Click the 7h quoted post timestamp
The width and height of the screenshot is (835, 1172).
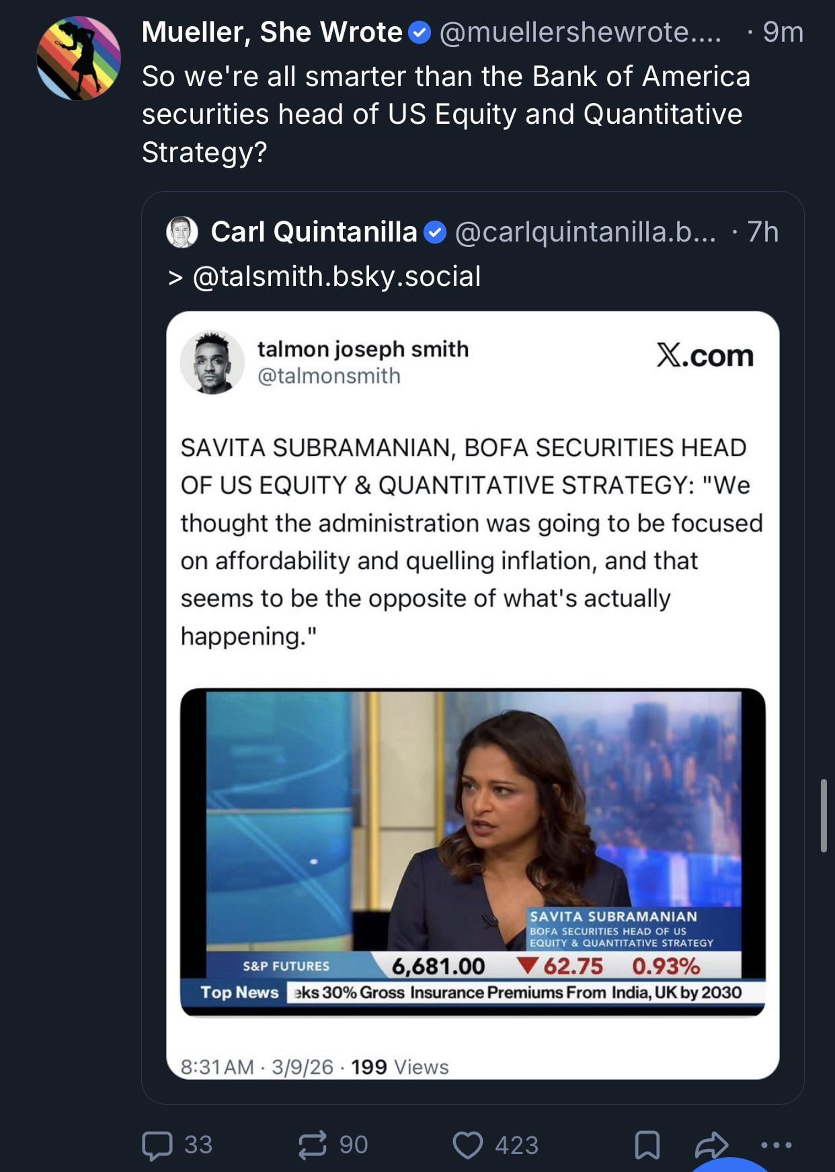point(763,232)
